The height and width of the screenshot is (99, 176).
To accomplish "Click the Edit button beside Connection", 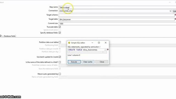I will [x=174, y=11].
